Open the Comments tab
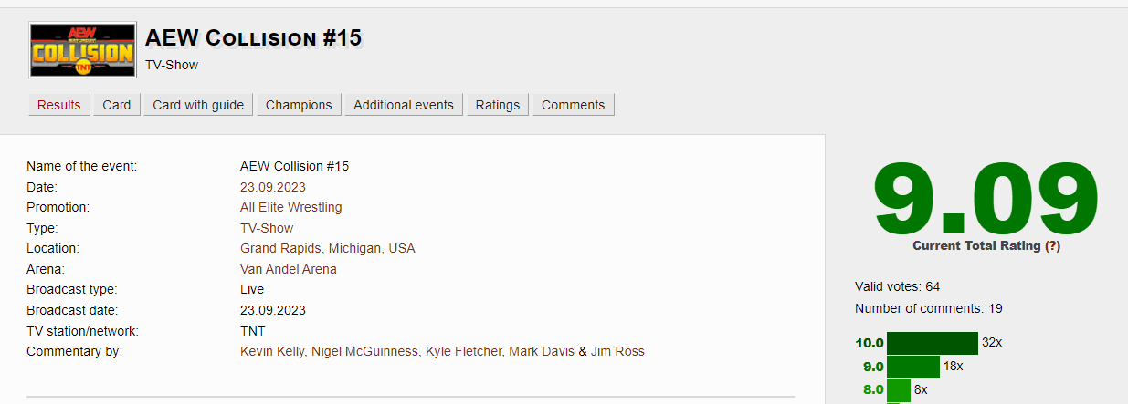This screenshot has width=1128, height=404. point(574,105)
